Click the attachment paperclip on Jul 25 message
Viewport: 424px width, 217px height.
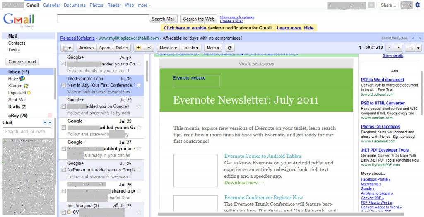pyautogui.click(x=116, y=205)
